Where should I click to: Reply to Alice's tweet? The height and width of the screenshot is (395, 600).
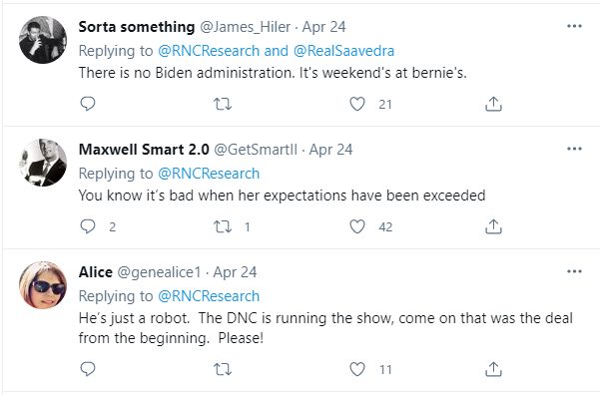click(x=88, y=369)
